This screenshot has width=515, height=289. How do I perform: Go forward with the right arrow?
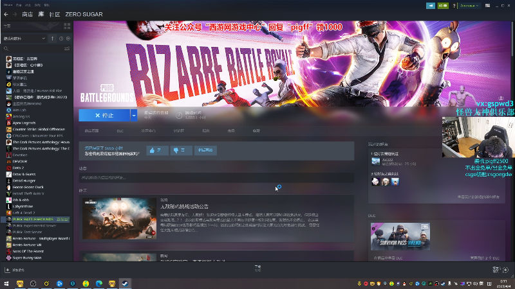(x=15, y=14)
